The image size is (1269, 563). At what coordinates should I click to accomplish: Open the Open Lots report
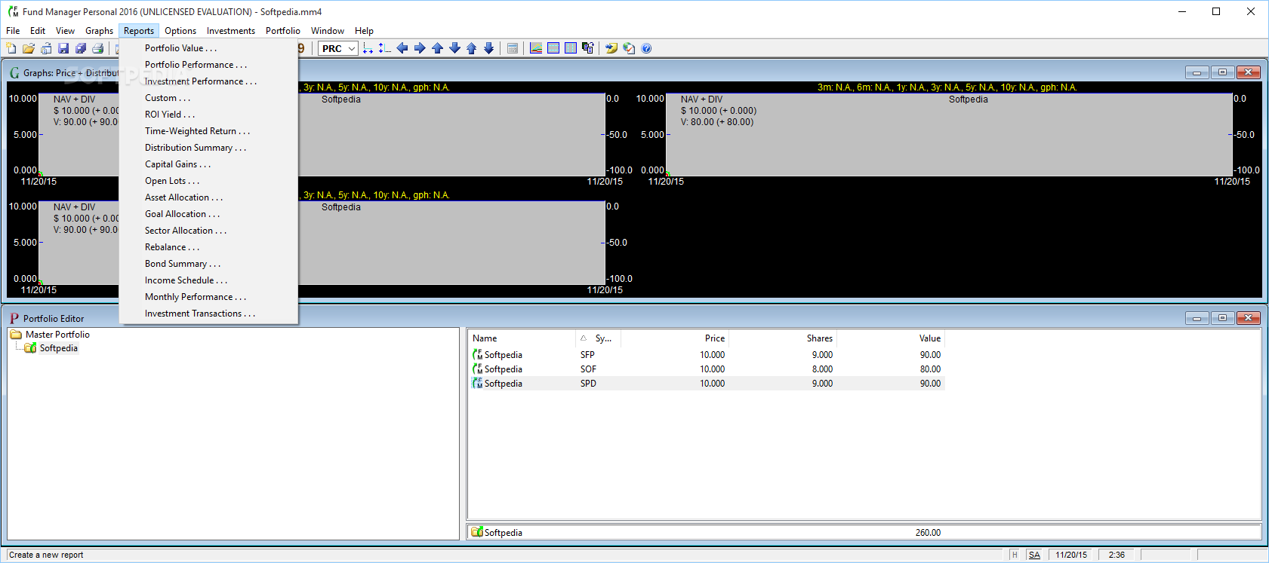[208, 181]
